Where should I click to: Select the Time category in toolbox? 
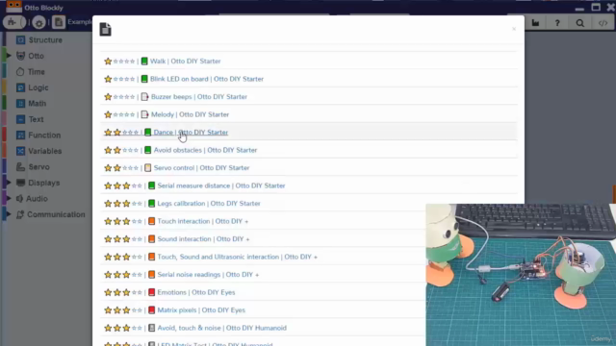pyautogui.click(x=37, y=72)
